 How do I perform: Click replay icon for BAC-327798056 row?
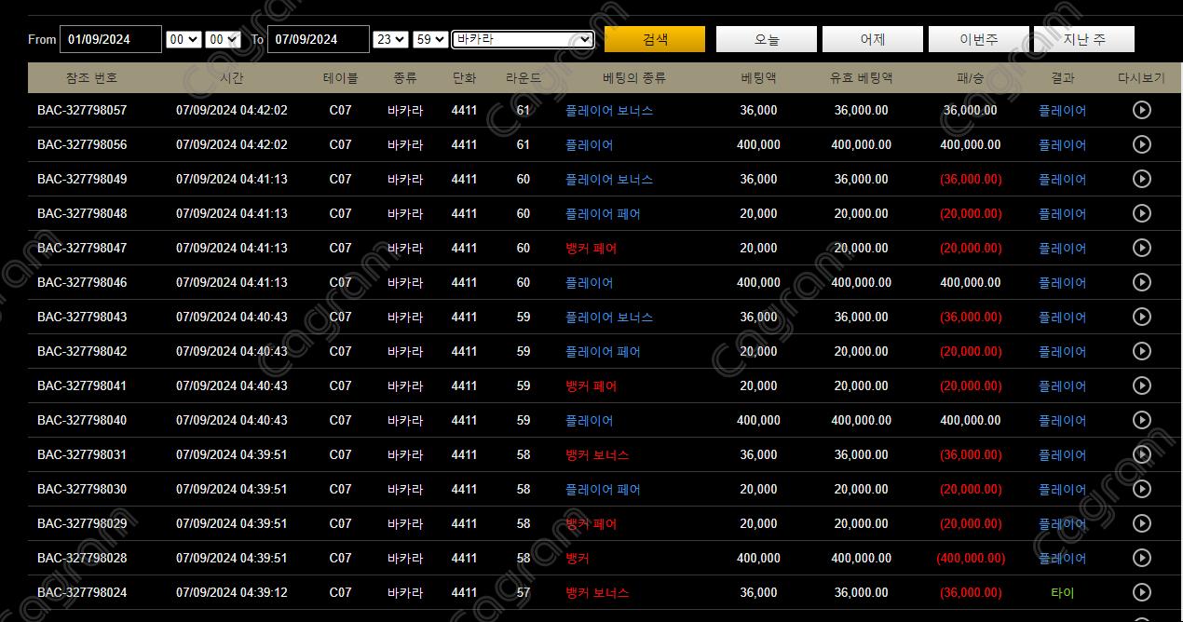coord(1141,144)
